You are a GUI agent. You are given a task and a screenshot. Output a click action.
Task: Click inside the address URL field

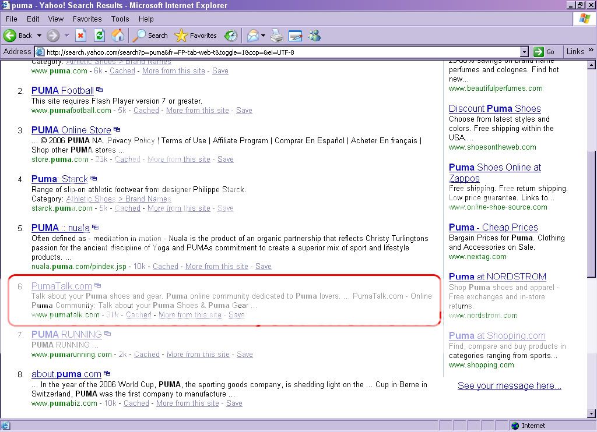pyautogui.click(x=283, y=52)
